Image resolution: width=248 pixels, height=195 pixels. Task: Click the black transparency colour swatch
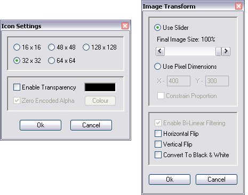click(100, 87)
